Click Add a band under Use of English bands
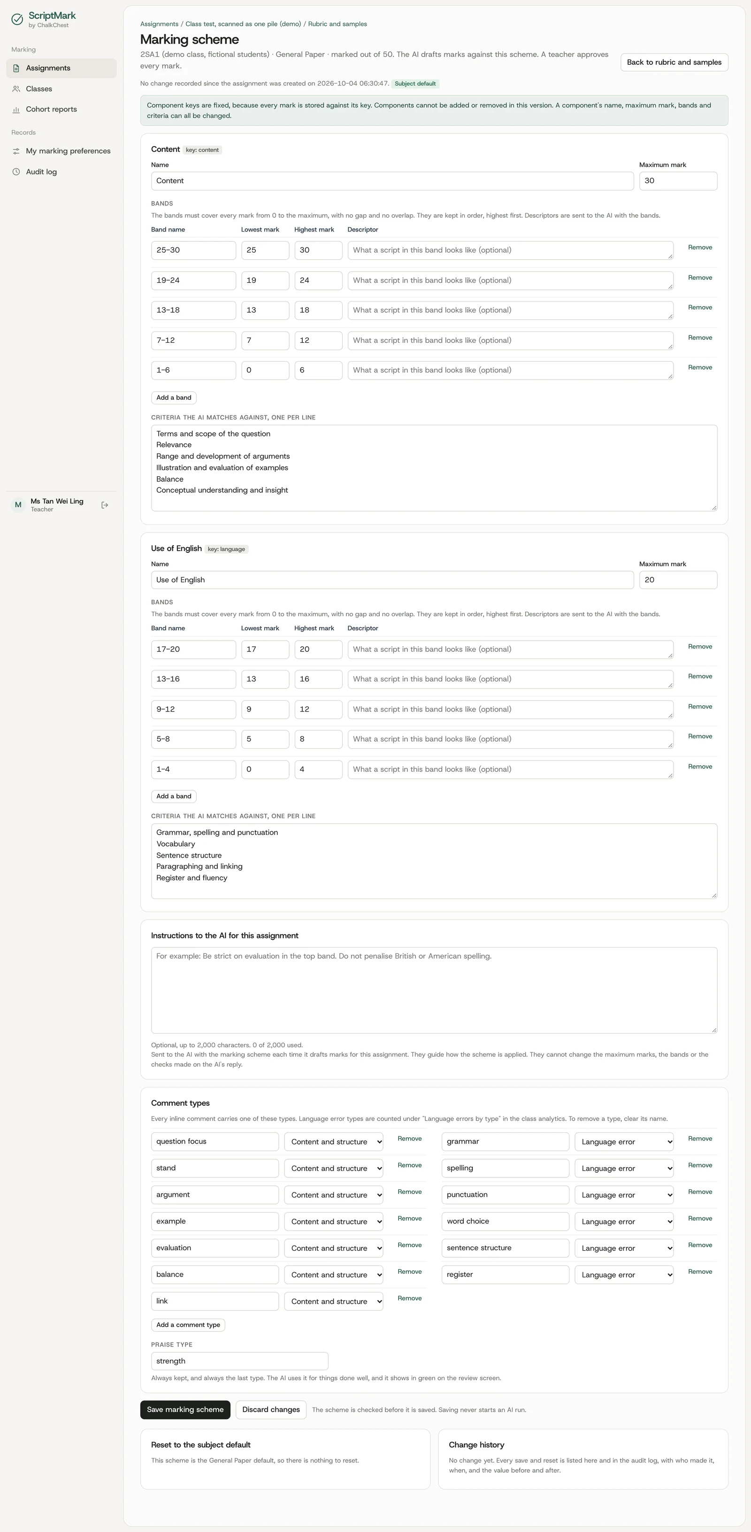 174,797
